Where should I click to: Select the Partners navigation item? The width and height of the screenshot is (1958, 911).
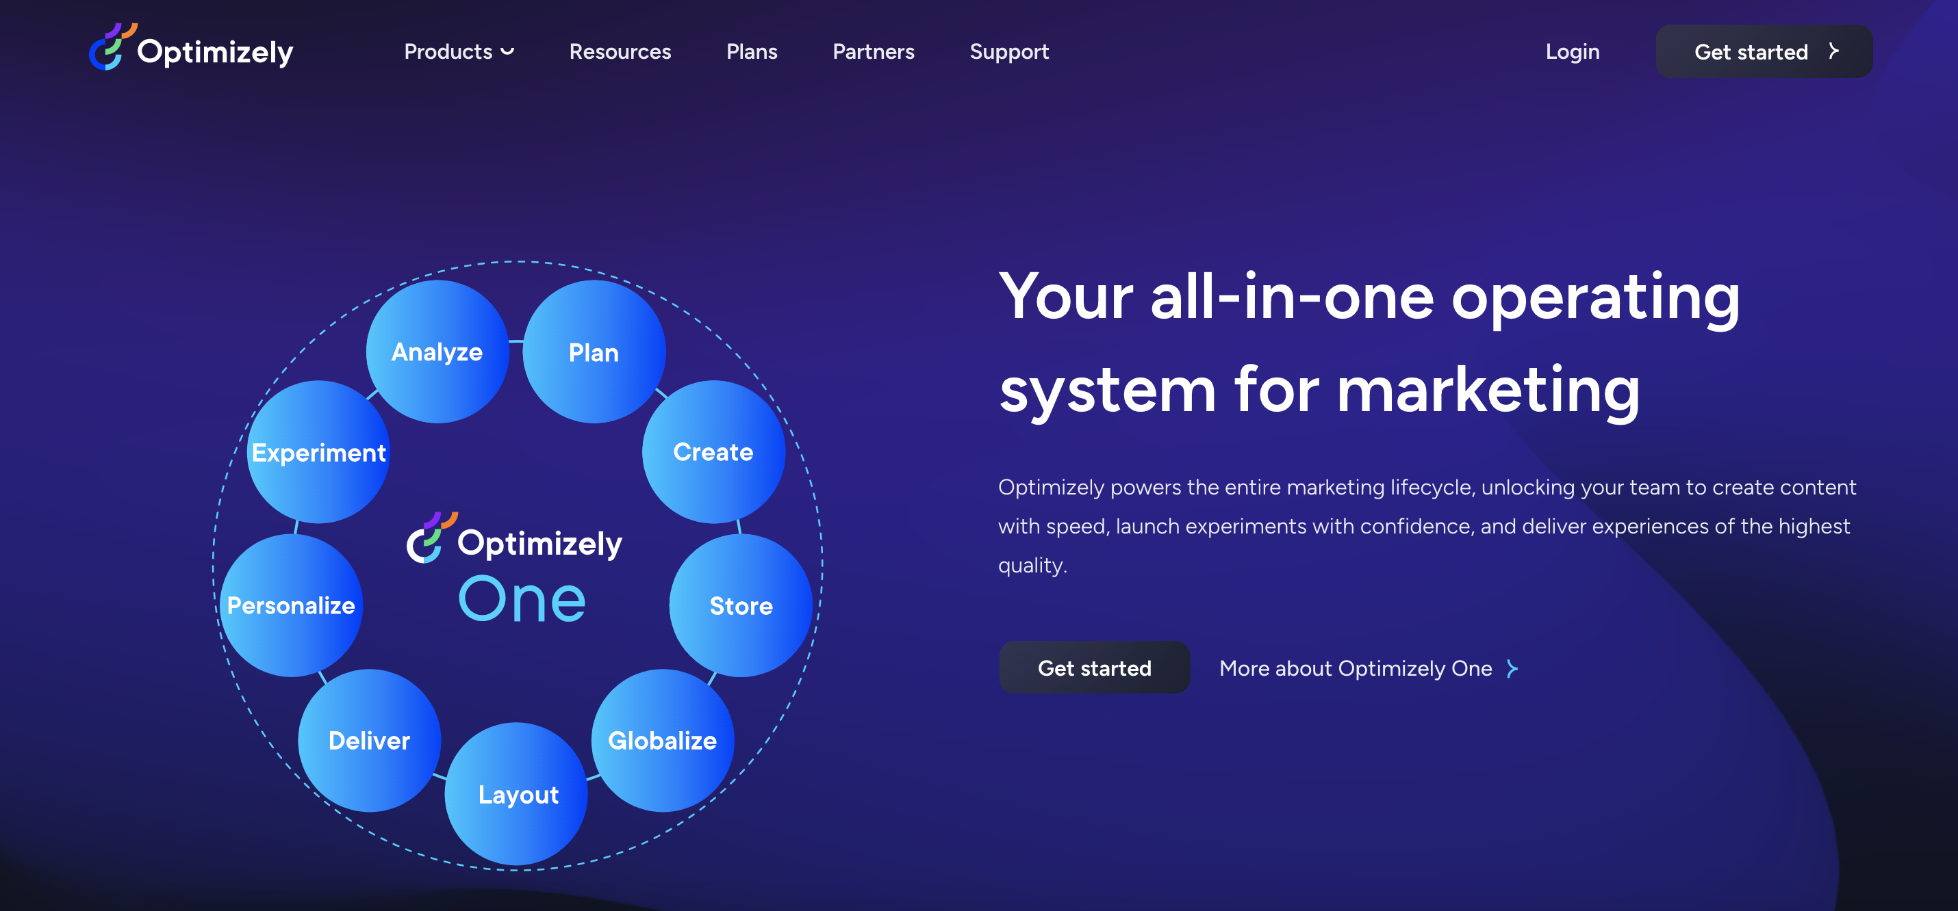874,51
